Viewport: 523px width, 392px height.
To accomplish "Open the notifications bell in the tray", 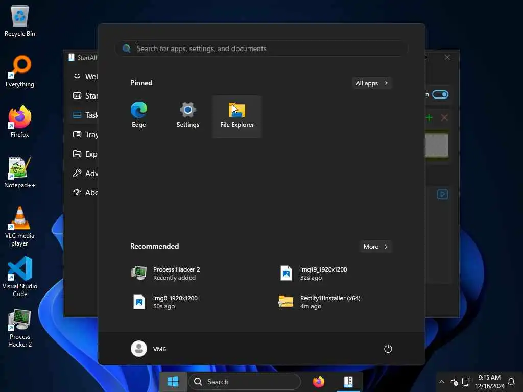I will point(511,382).
